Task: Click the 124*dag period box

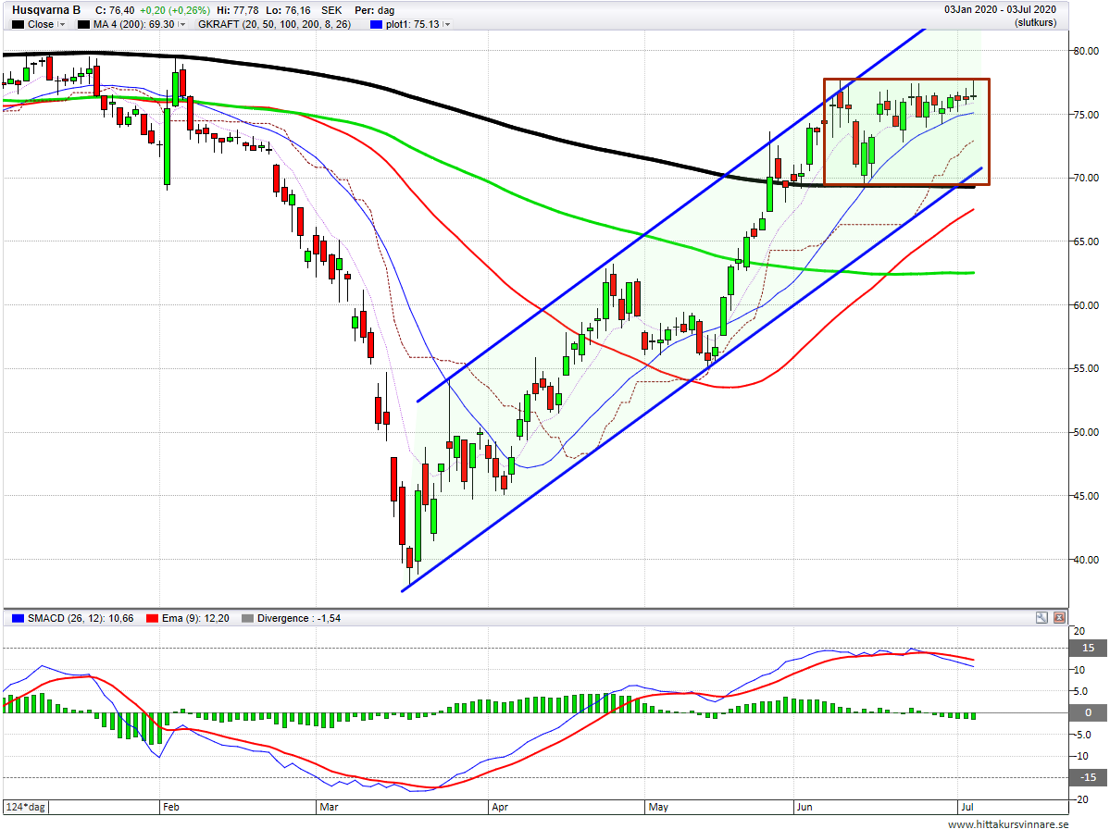Action: click(x=26, y=807)
